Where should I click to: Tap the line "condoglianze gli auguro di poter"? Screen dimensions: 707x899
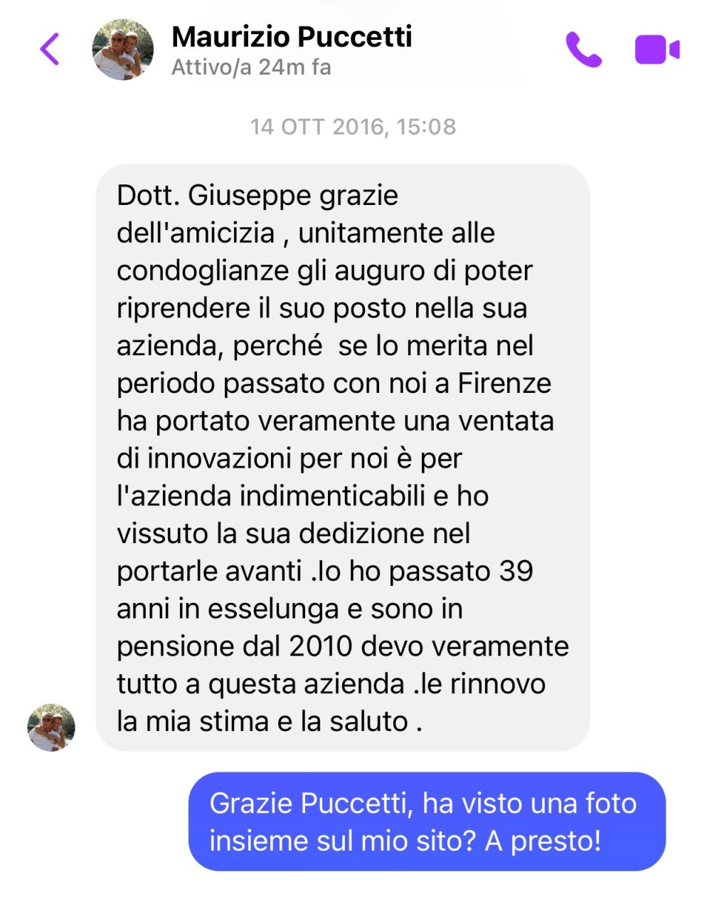[324, 270]
